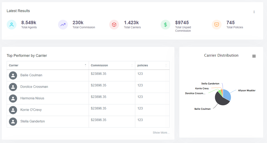
Task: Click the 745 Total Policies value
Action: [231, 23]
